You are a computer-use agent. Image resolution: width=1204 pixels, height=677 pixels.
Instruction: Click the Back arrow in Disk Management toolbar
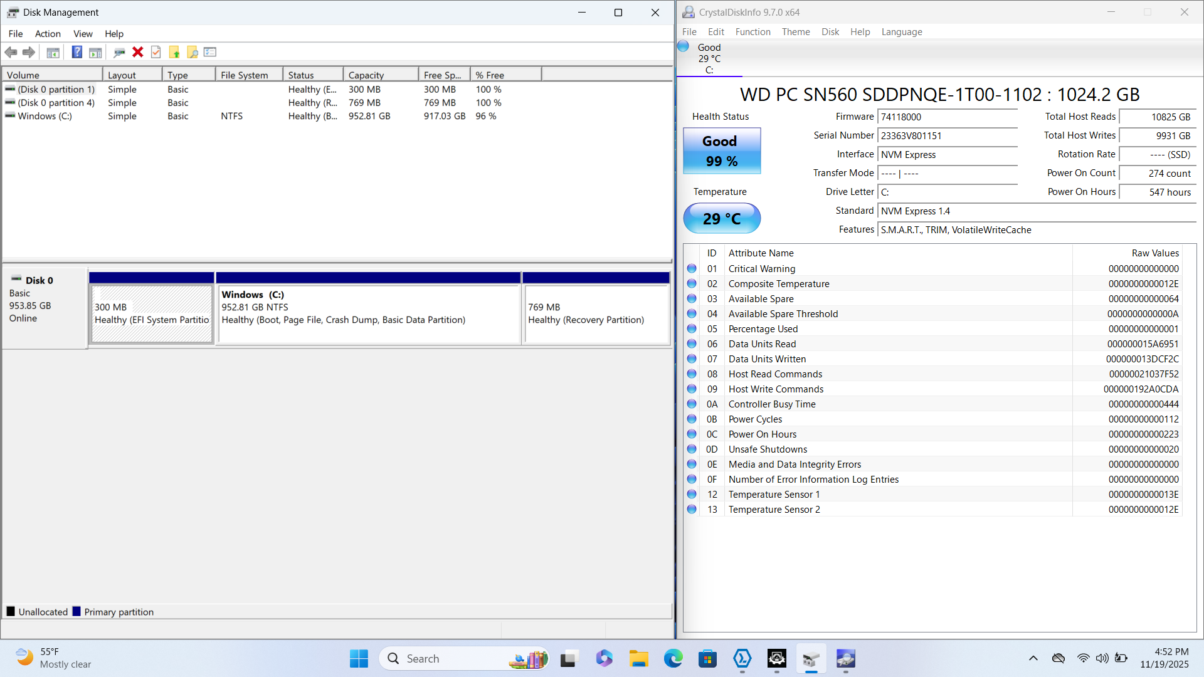click(11, 52)
